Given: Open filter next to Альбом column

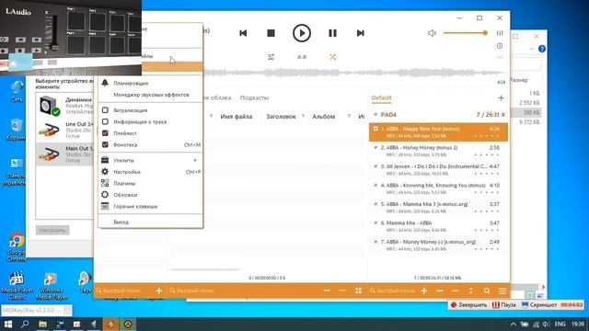Looking at the screenshot, I should [350, 117].
